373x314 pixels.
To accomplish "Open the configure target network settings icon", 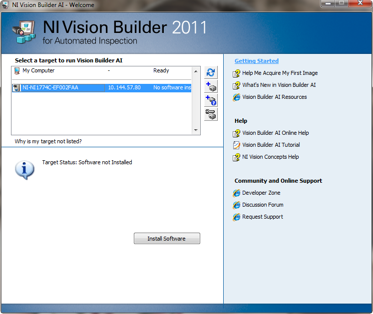I will (x=211, y=114).
